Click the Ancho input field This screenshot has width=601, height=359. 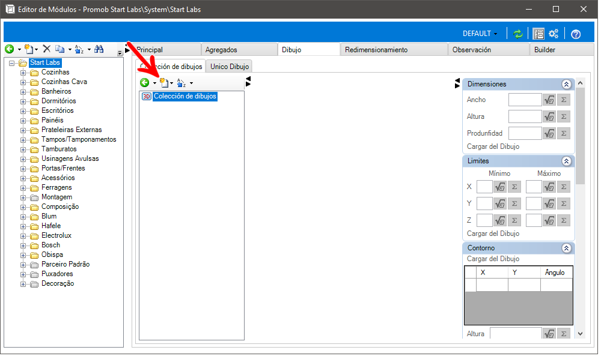tap(525, 100)
